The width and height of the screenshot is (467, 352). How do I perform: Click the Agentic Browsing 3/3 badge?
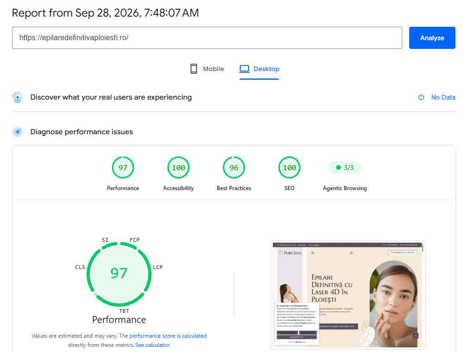pos(345,167)
